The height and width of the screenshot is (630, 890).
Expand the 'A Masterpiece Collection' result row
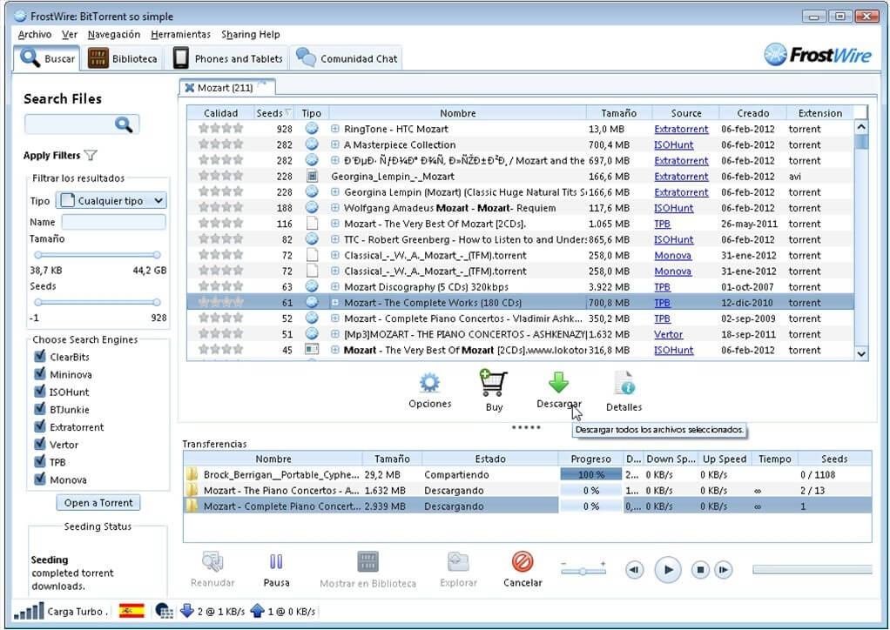[335, 145]
